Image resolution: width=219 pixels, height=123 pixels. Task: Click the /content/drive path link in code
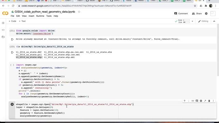click(x=42, y=33)
